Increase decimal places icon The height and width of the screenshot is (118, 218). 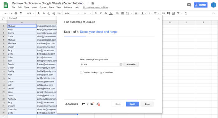pyautogui.click(x=53, y=13)
